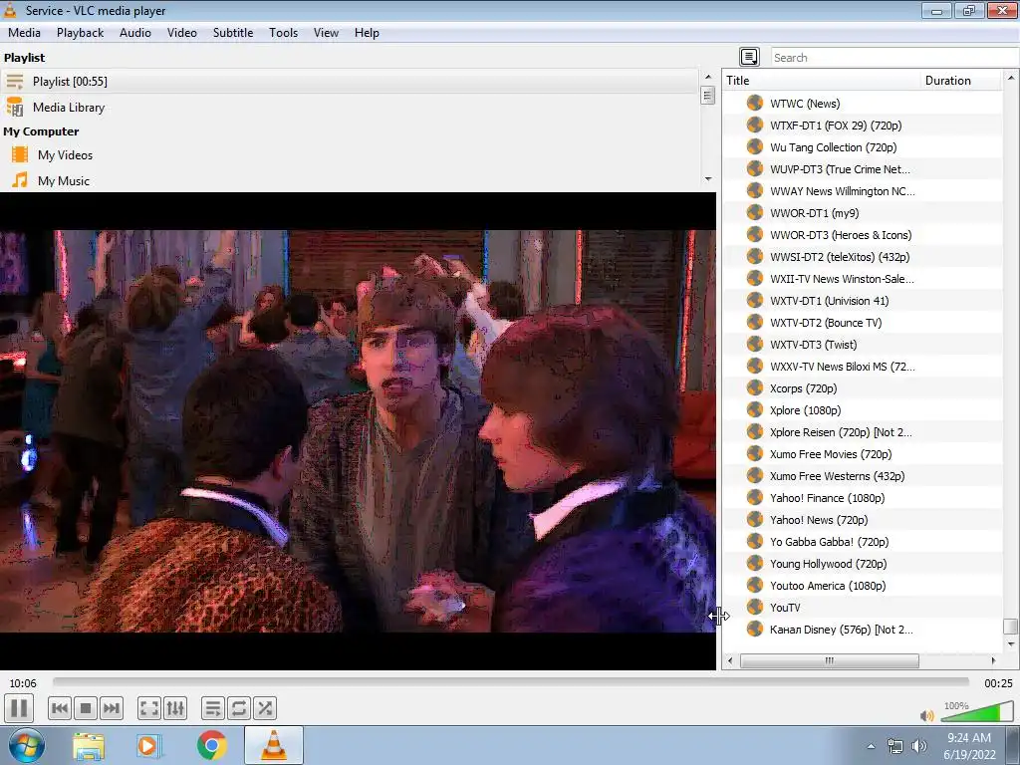Open the Subtitle menu
The height and width of the screenshot is (765, 1020).
pos(233,33)
